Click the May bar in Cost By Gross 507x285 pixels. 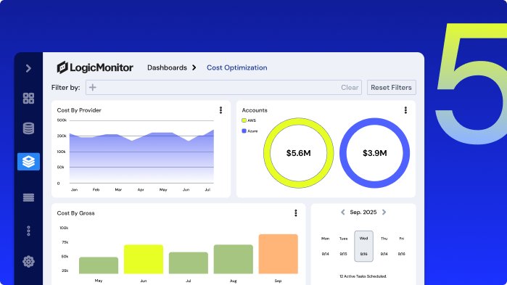click(99, 265)
